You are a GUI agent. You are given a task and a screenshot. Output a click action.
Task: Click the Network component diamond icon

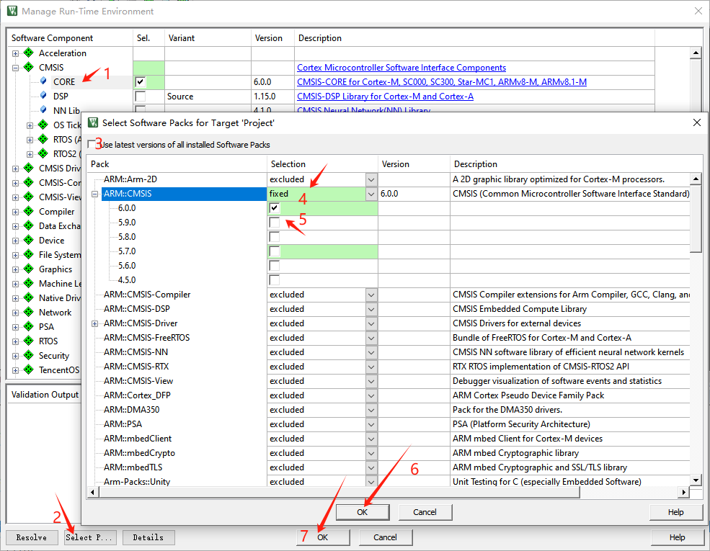point(29,312)
